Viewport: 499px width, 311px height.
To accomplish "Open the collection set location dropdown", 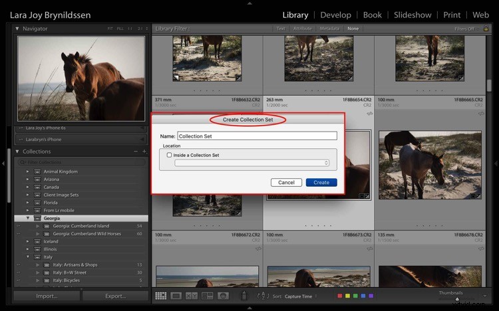I will click(251, 163).
